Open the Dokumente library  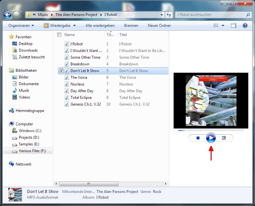pos(29,84)
